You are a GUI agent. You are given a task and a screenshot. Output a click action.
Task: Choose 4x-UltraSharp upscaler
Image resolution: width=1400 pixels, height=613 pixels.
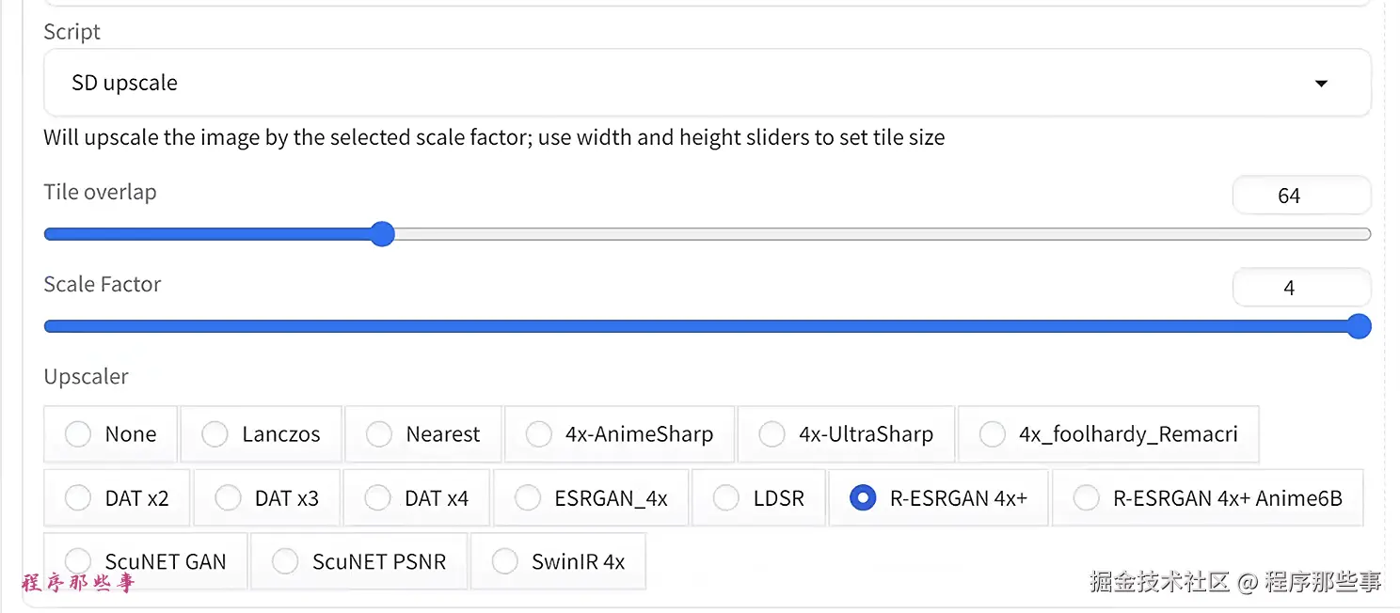coord(772,434)
